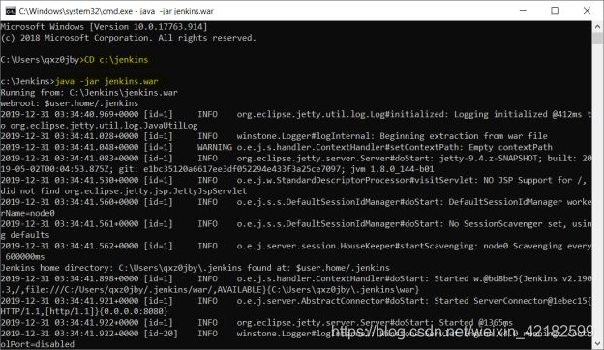The height and width of the screenshot is (350, 604).
Task: Maximize the cmd.exe window
Action: point(555,11)
